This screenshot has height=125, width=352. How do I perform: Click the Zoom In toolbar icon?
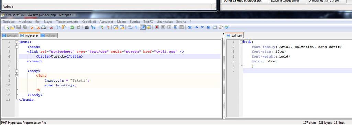coord(101,27)
